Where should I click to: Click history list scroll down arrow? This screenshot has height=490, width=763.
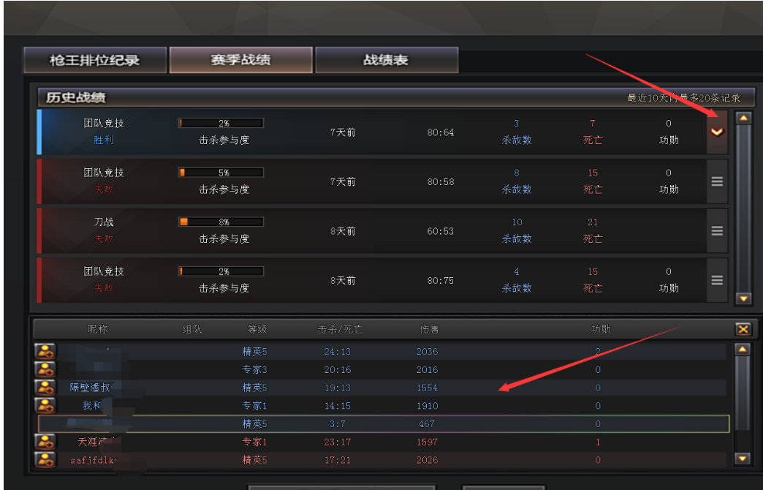tap(743, 298)
